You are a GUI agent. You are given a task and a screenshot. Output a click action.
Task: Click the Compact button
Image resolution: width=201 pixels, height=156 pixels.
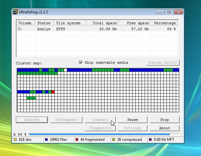[100, 120]
